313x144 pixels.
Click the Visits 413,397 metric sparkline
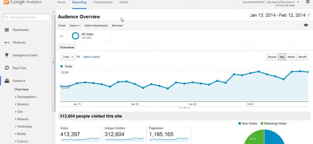coord(80,139)
